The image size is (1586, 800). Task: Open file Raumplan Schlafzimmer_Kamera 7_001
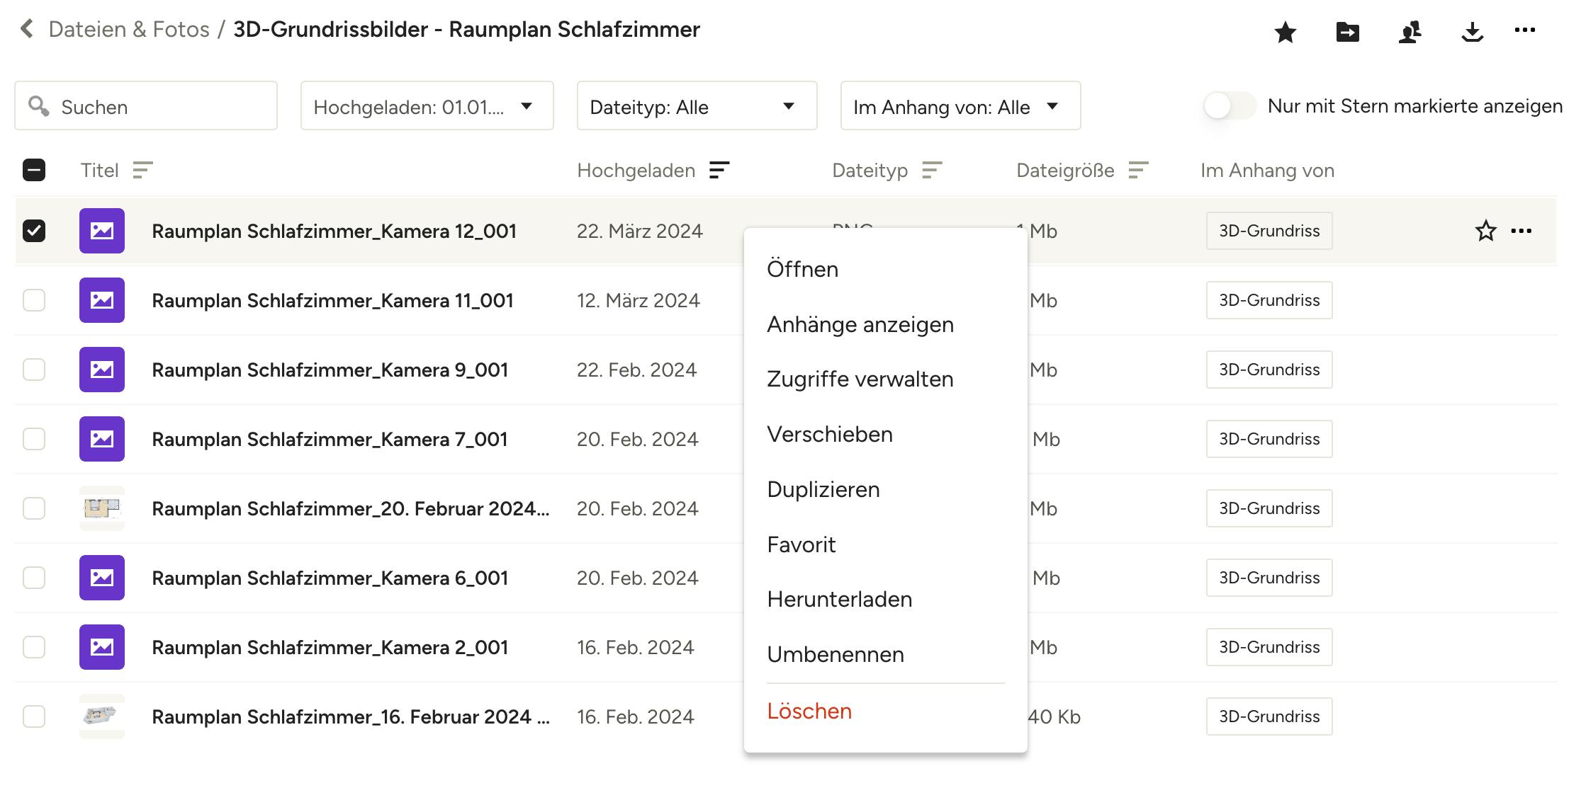(x=330, y=439)
